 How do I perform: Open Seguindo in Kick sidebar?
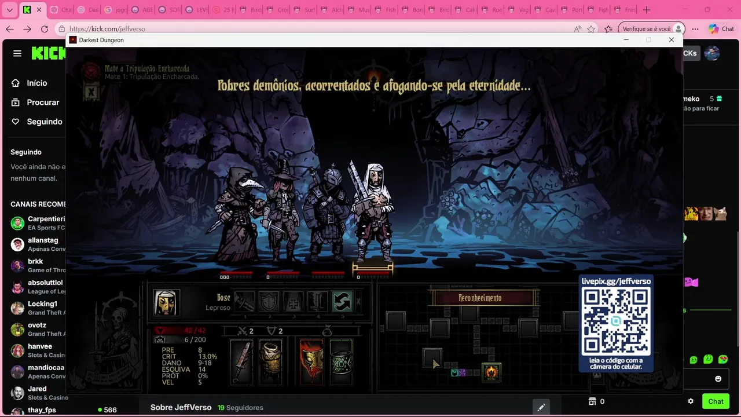tap(37, 122)
